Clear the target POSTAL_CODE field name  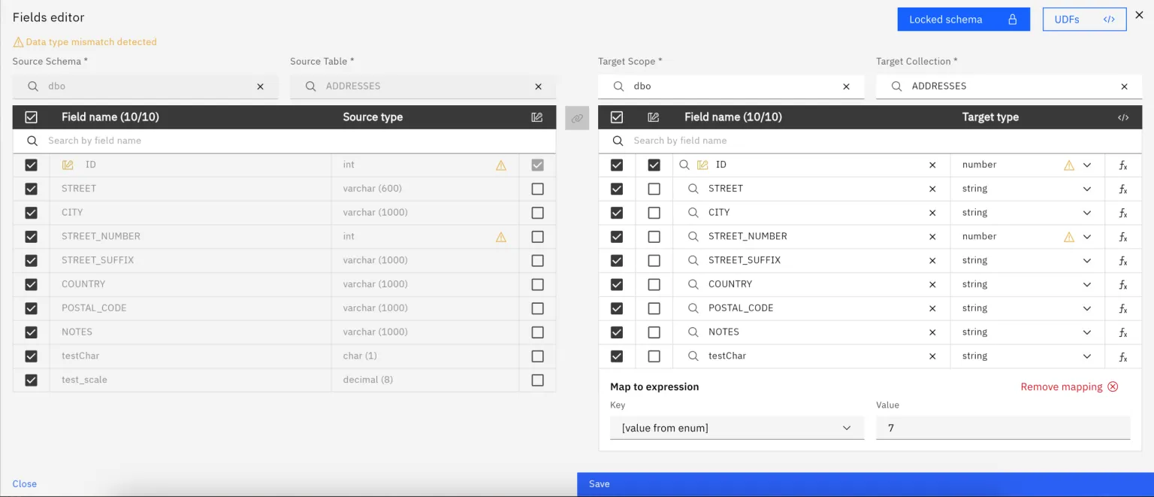(932, 308)
